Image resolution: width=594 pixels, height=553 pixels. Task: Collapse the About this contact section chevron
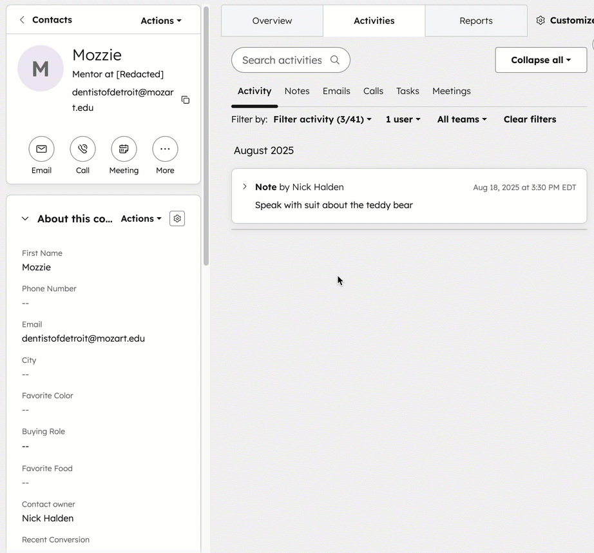tap(25, 218)
